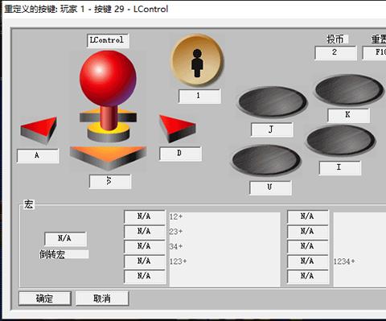The height and width of the screenshot is (321, 386).
Task: Select the A key binding field
Action: tap(38, 156)
